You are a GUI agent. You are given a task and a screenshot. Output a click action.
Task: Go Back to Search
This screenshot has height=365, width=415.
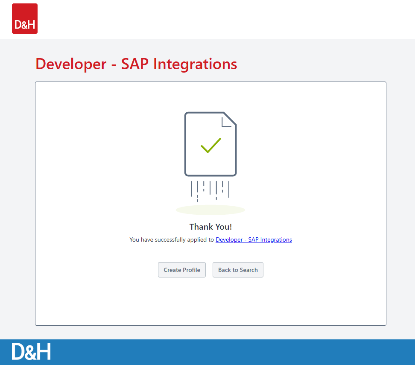[x=238, y=270]
